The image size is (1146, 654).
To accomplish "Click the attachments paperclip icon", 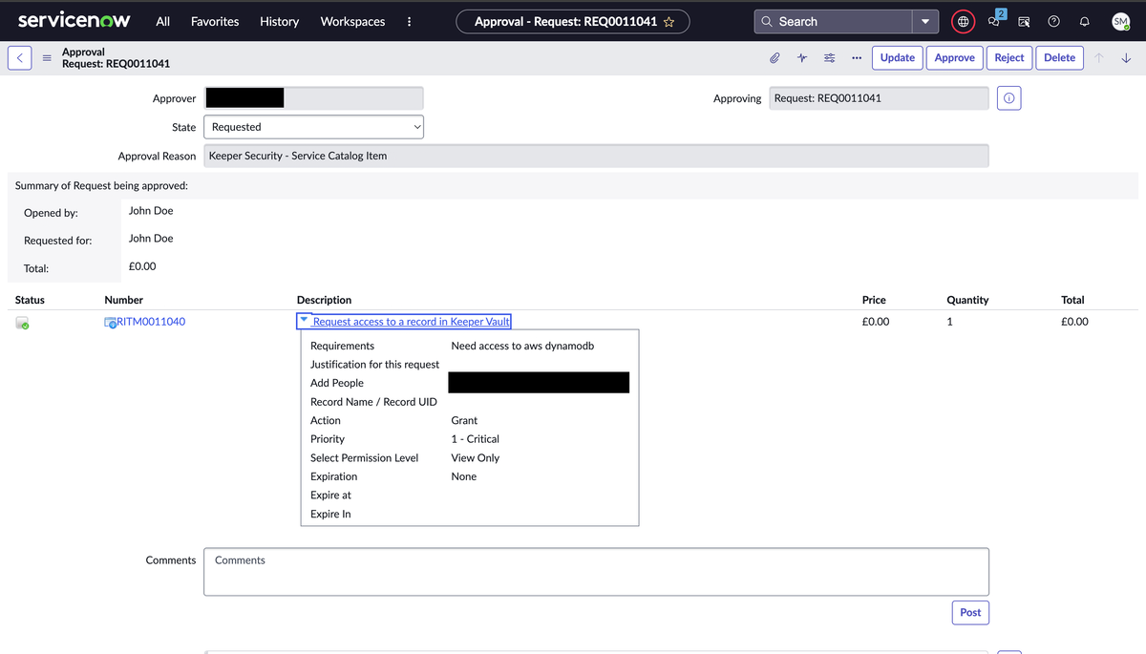I will 775,58.
